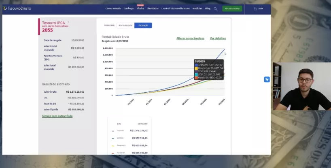Click the green Abra sua conta button
This screenshot has width=331, height=168.
click(x=232, y=8)
